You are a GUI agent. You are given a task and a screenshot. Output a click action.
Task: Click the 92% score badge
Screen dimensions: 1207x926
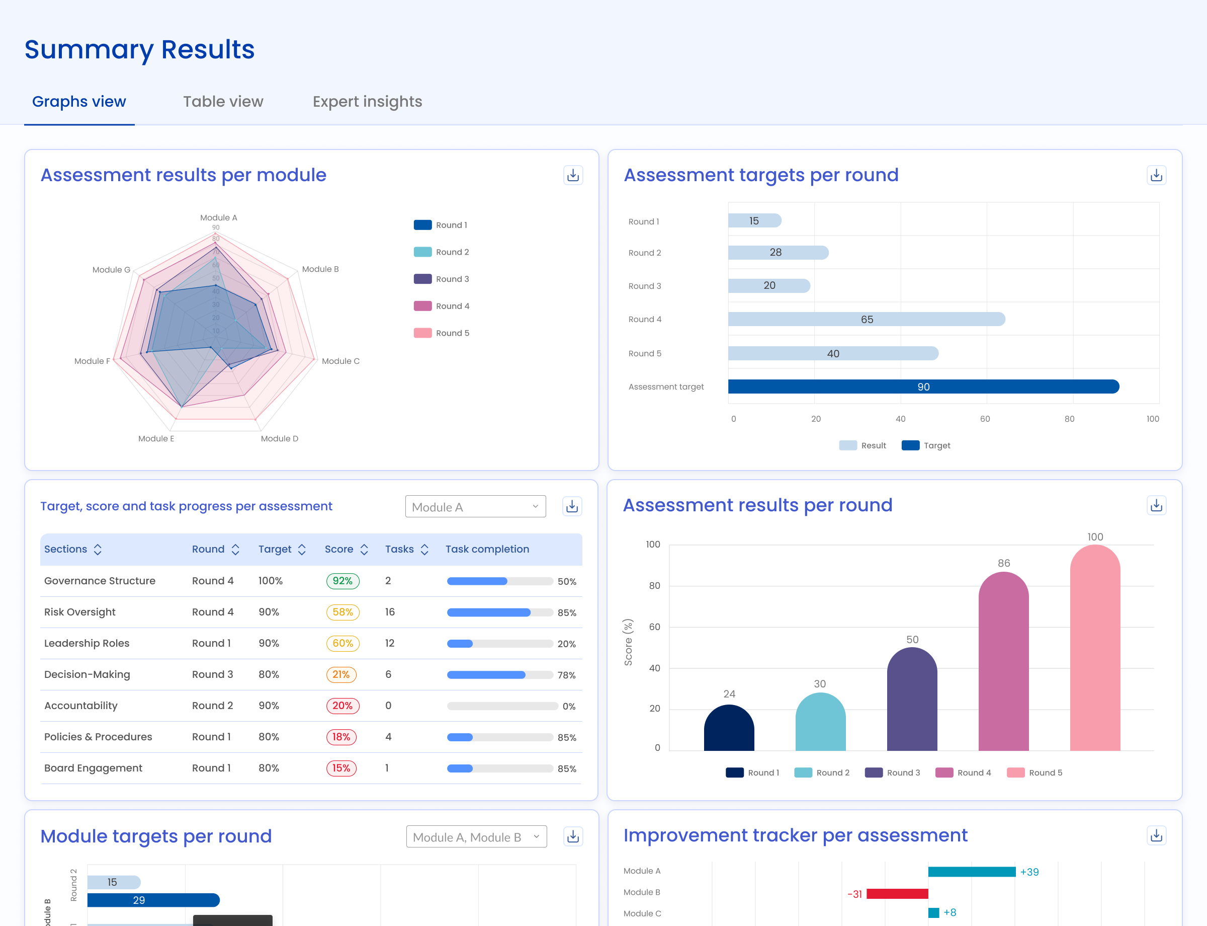[342, 581]
